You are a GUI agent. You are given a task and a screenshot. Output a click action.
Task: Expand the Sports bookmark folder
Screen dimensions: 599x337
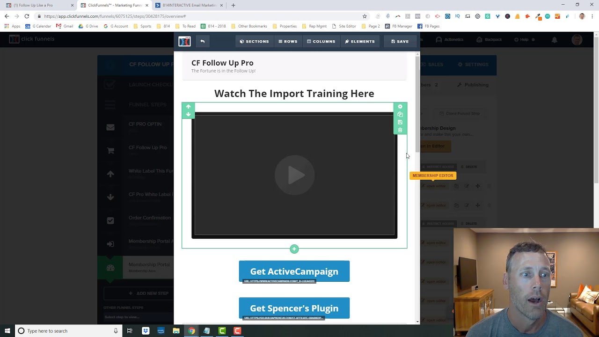point(143,26)
